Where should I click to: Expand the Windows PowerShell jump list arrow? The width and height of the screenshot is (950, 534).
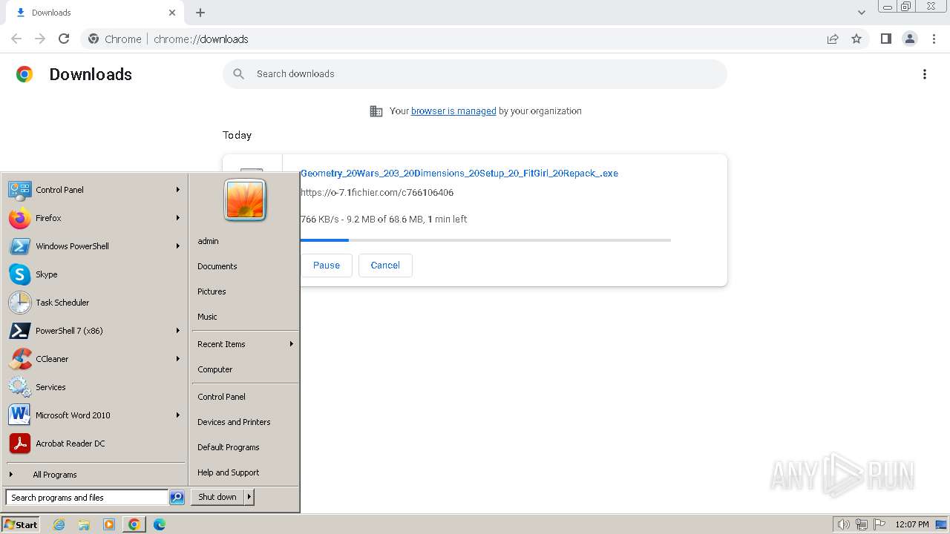click(x=178, y=246)
